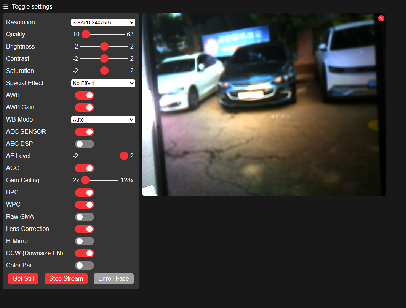Click the AE Level slider handle

coord(124,156)
